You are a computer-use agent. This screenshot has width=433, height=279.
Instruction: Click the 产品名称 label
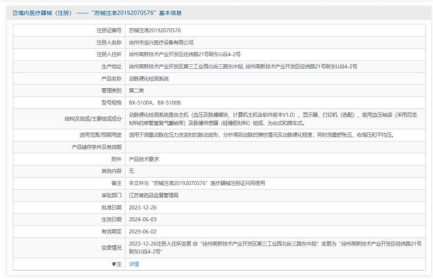point(111,79)
